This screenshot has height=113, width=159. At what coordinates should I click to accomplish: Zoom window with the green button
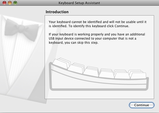[15, 3]
